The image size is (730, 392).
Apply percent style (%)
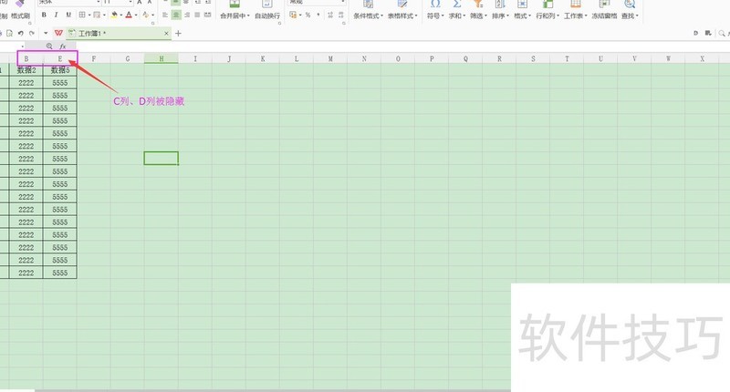pyautogui.click(x=308, y=15)
